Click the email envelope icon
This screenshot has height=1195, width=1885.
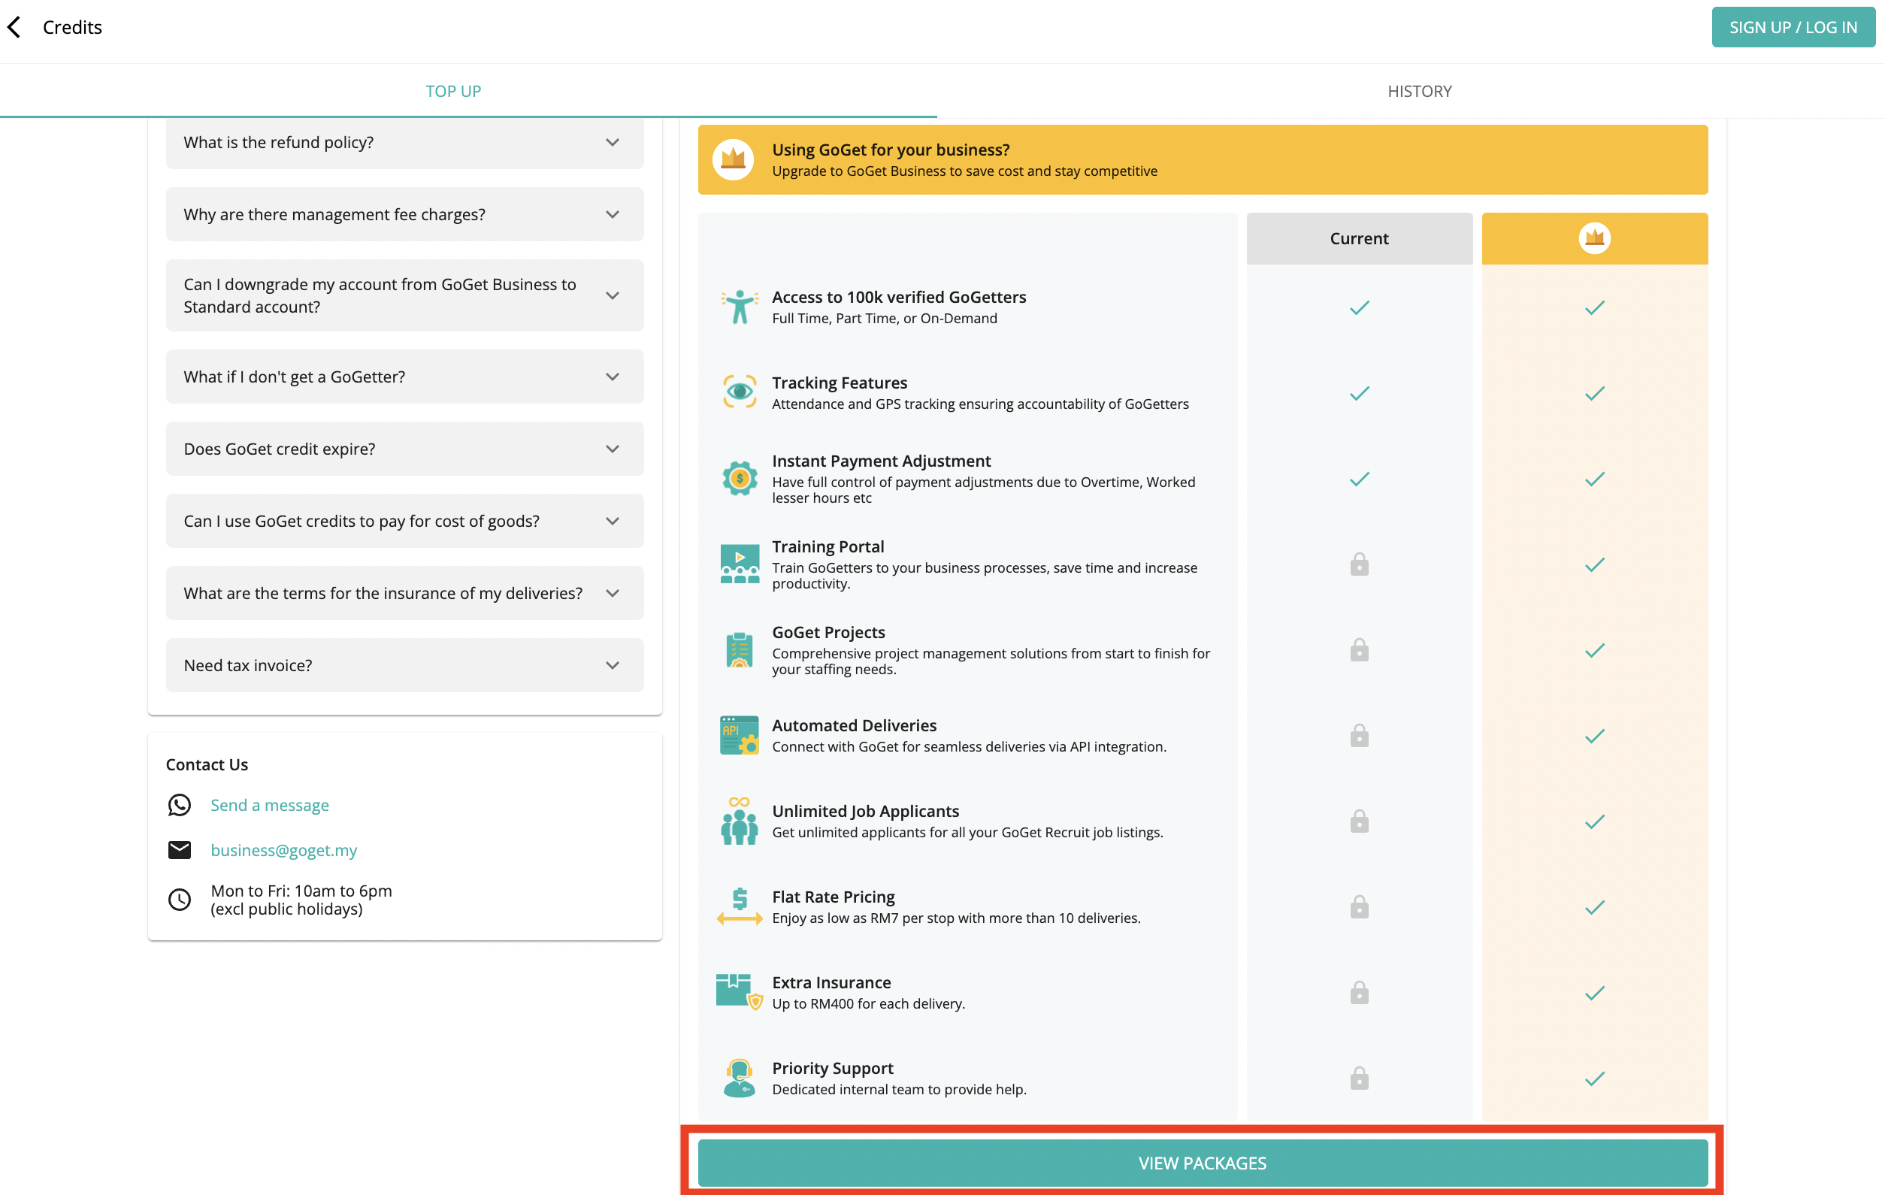coord(180,850)
